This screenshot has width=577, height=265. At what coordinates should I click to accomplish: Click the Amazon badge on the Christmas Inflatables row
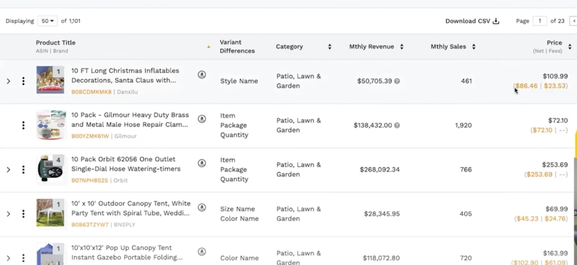click(202, 75)
